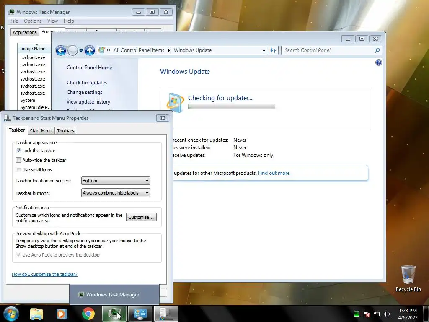Open the Recycle Bin desktop icon
Screen dimensions: 429x322
pos(408,278)
